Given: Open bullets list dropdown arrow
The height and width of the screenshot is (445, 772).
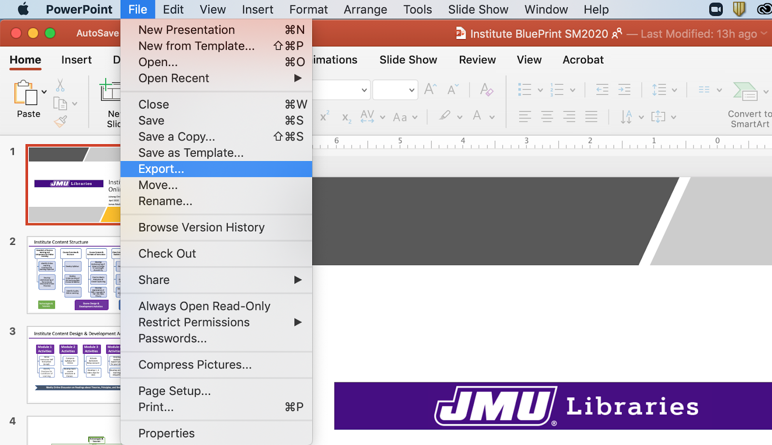Looking at the screenshot, I should 540,90.
